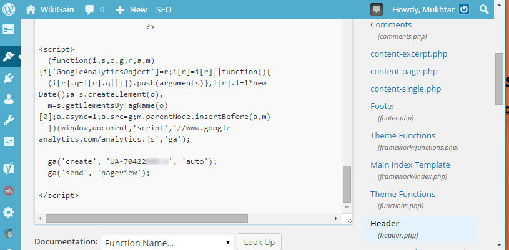Open the Comments template file
Image resolution: width=509 pixels, height=250 pixels.
[x=391, y=25]
